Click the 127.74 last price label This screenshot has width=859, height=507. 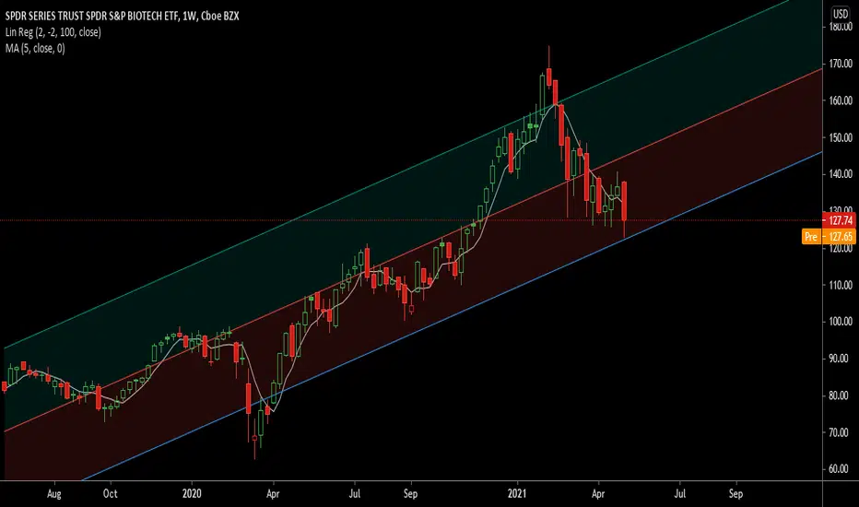coord(841,220)
